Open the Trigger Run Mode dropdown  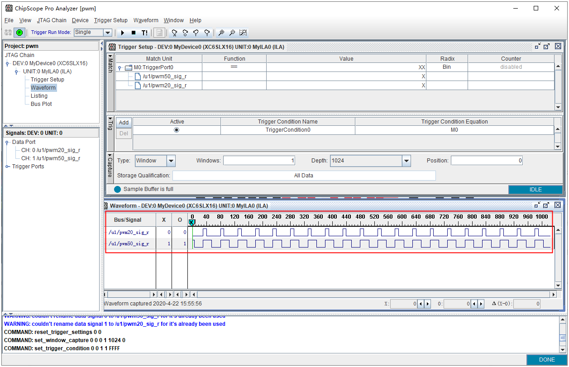pyautogui.click(x=107, y=33)
